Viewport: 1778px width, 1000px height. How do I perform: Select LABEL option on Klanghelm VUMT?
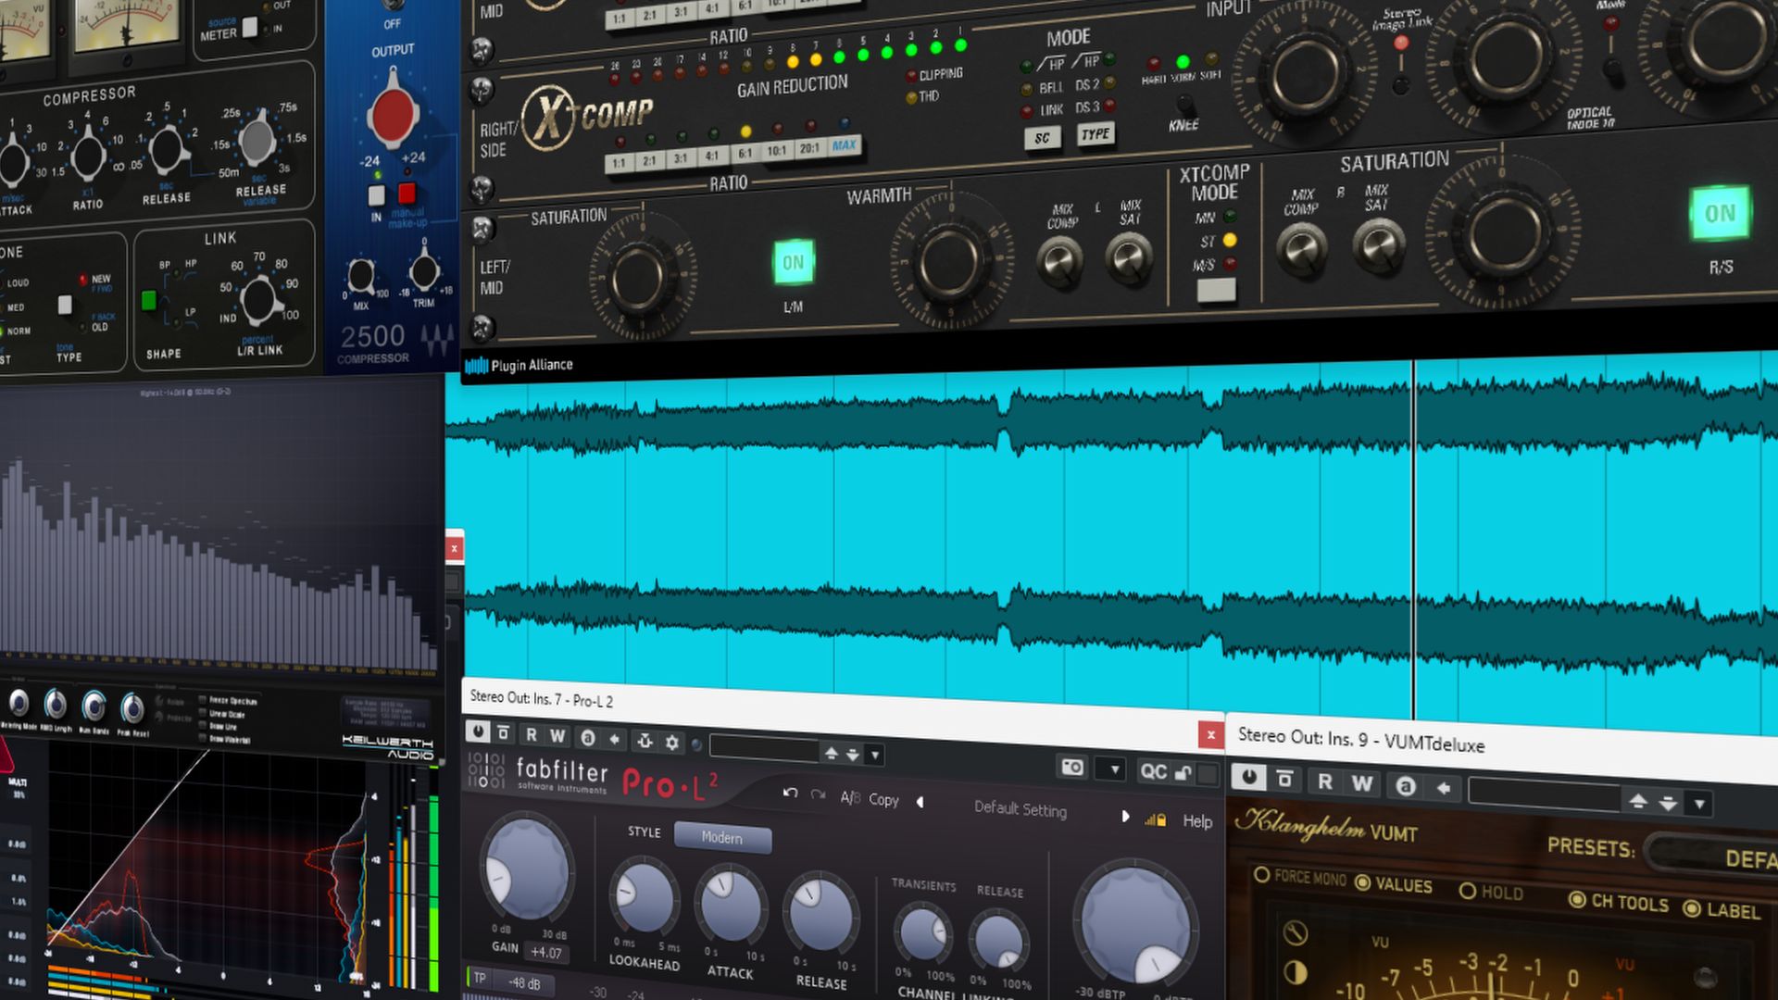tap(1722, 909)
